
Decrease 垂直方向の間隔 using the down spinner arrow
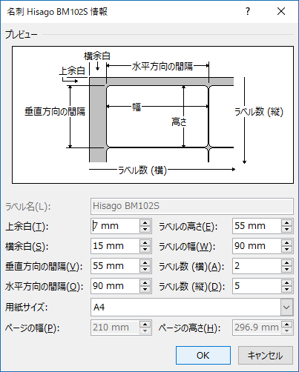[145, 269]
